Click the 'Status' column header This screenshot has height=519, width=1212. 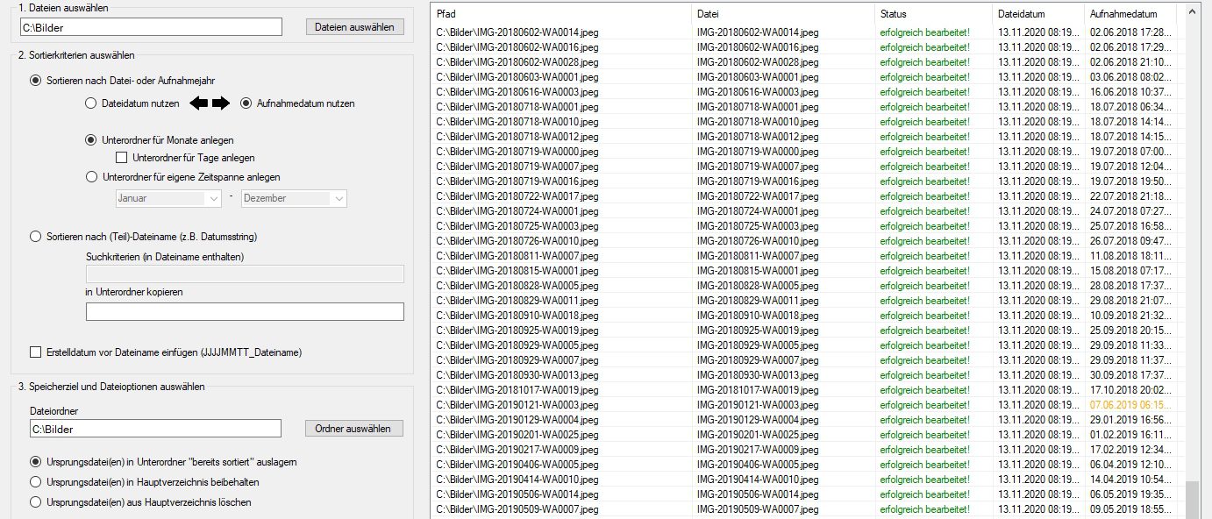[x=932, y=14]
